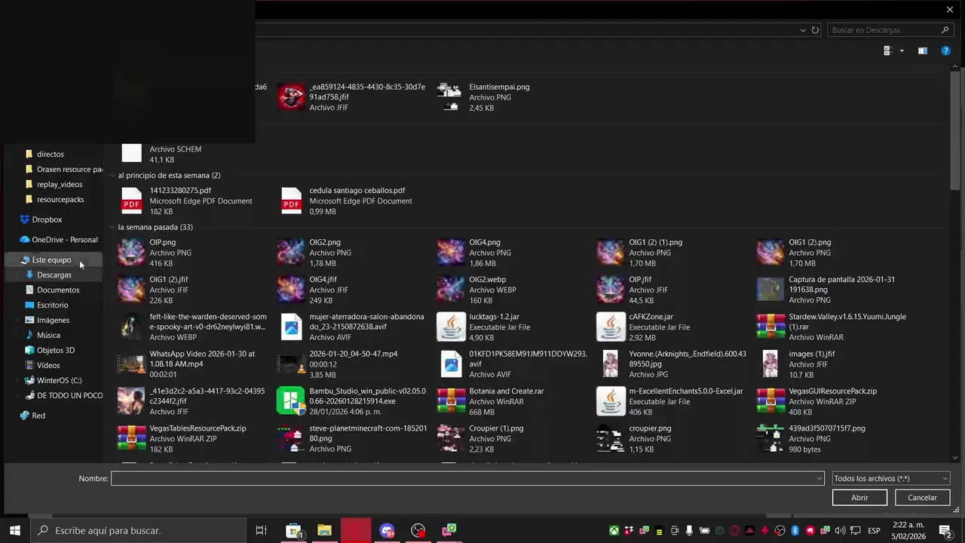
Task: Open the directos folder in sidebar
Action: 50,154
